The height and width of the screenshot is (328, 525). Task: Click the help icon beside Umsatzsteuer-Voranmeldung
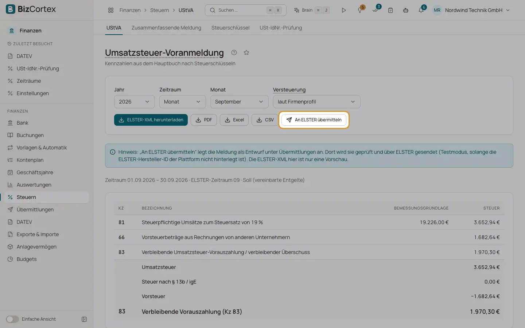click(234, 52)
